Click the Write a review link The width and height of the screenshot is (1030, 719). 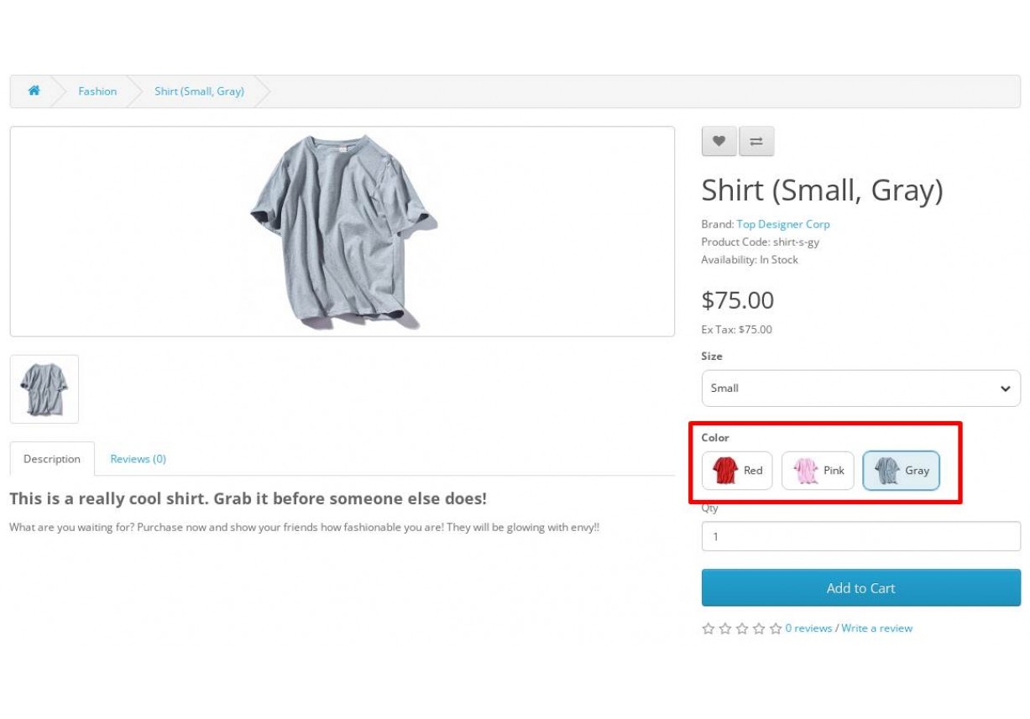pyautogui.click(x=876, y=628)
